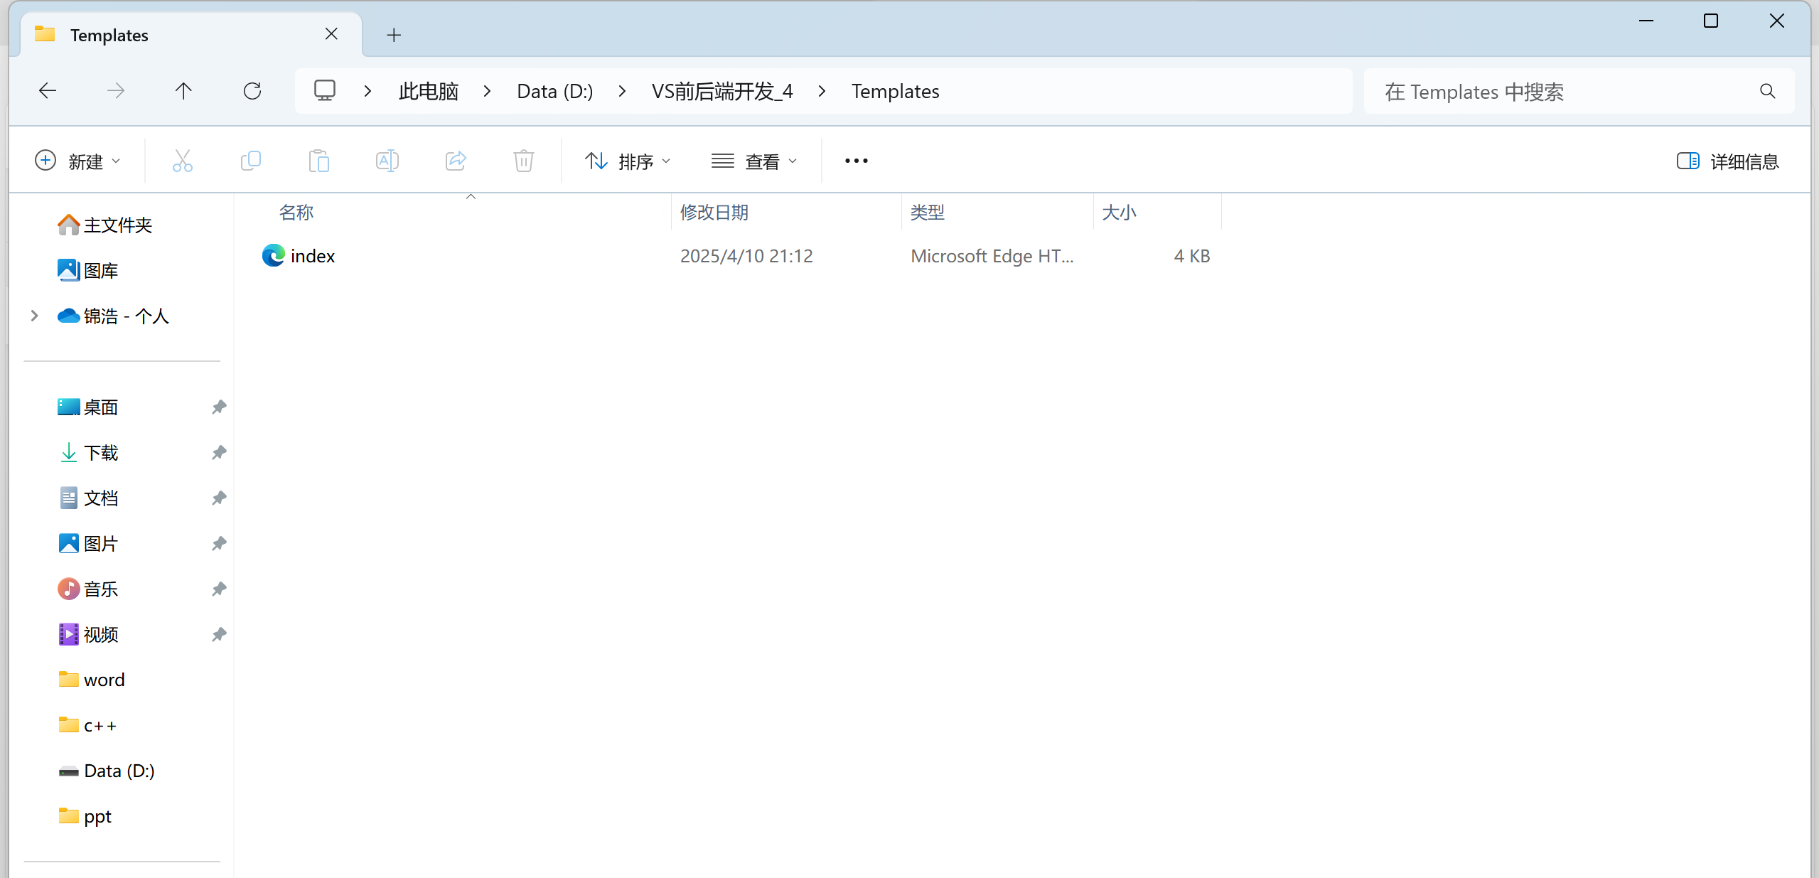
Task: Navigate to VS前后端开发_4 in breadcrumb
Action: (x=722, y=91)
